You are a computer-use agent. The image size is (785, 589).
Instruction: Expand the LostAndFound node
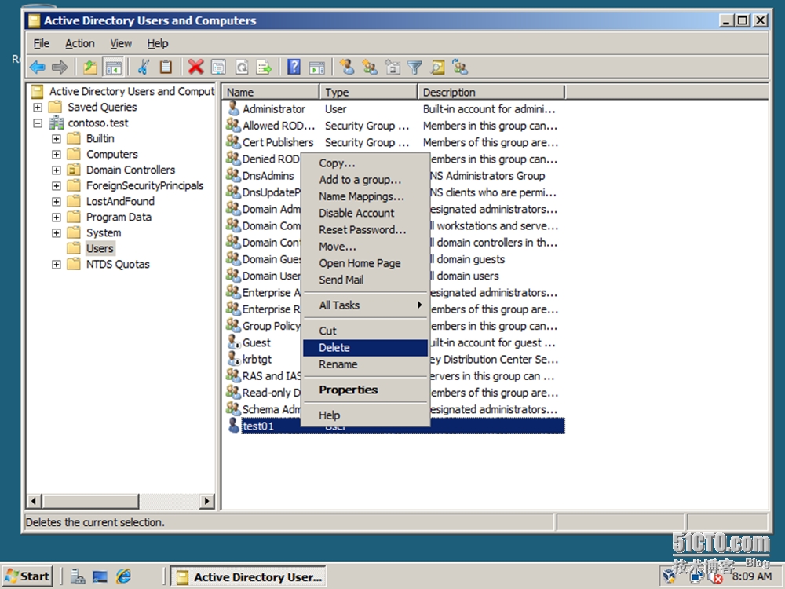tap(56, 201)
